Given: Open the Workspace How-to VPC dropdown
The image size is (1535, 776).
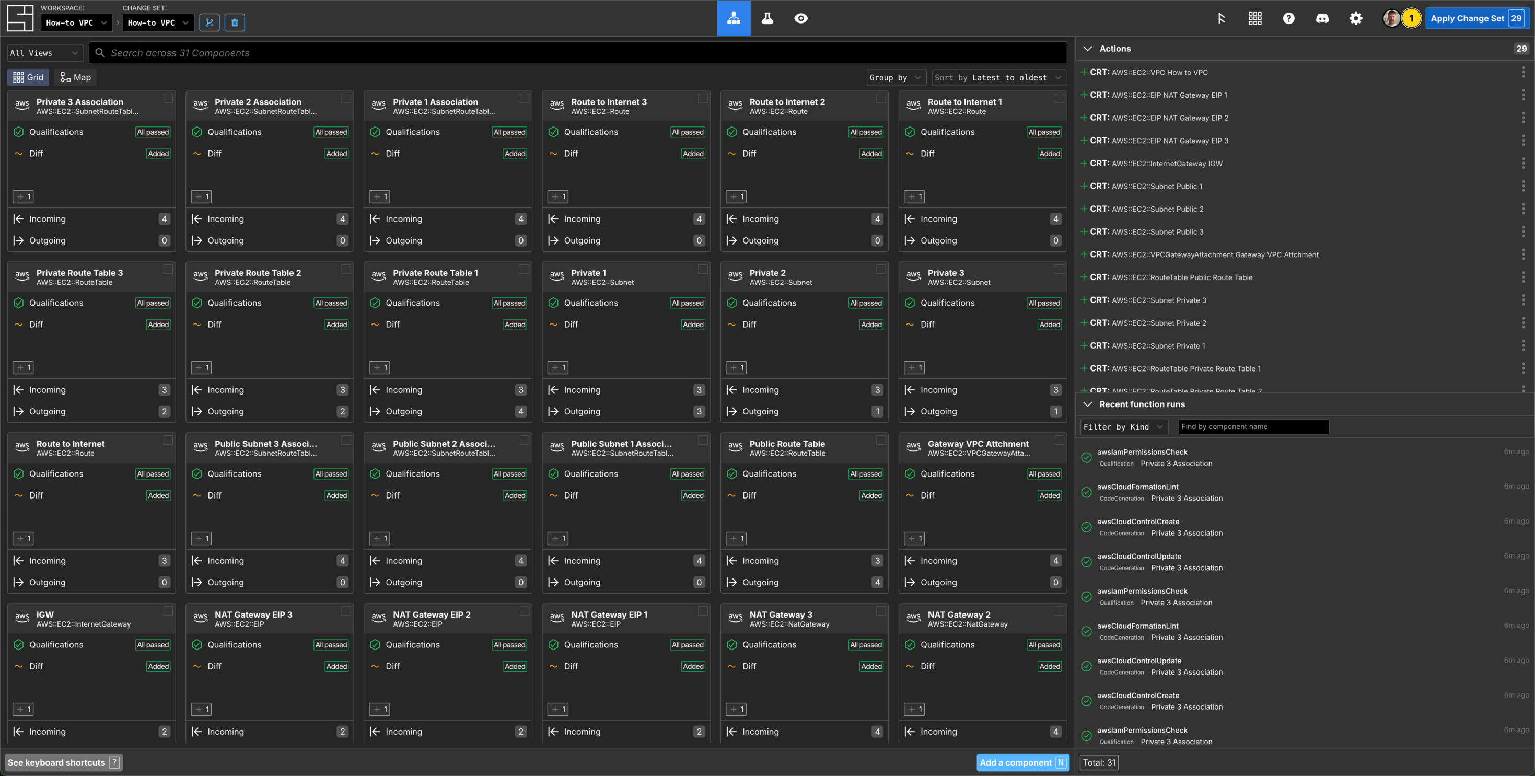Looking at the screenshot, I should [76, 22].
